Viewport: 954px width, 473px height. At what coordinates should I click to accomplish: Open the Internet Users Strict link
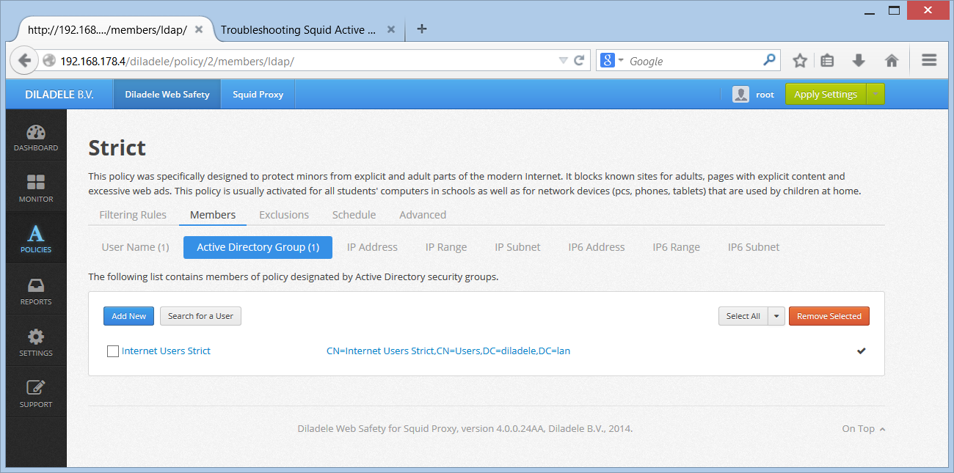click(166, 351)
